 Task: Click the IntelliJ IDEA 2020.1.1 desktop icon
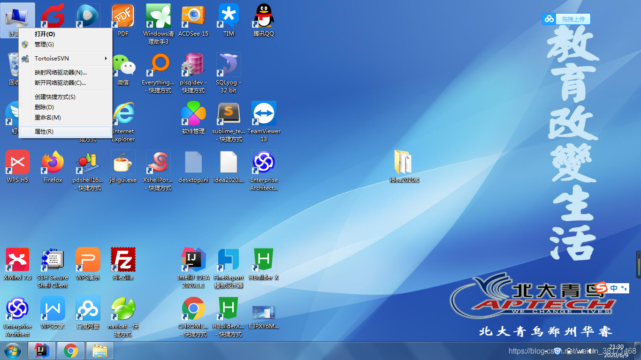pos(193,260)
